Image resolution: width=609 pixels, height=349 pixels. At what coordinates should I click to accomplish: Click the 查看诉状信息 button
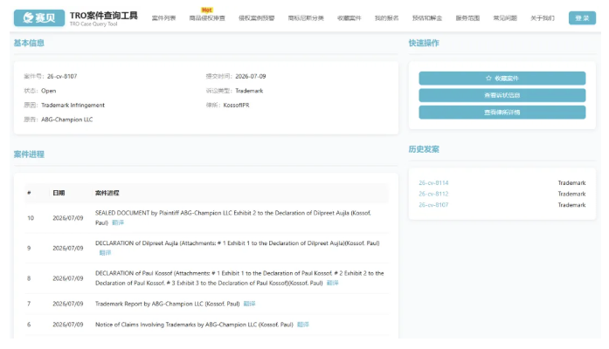pyautogui.click(x=502, y=95)
